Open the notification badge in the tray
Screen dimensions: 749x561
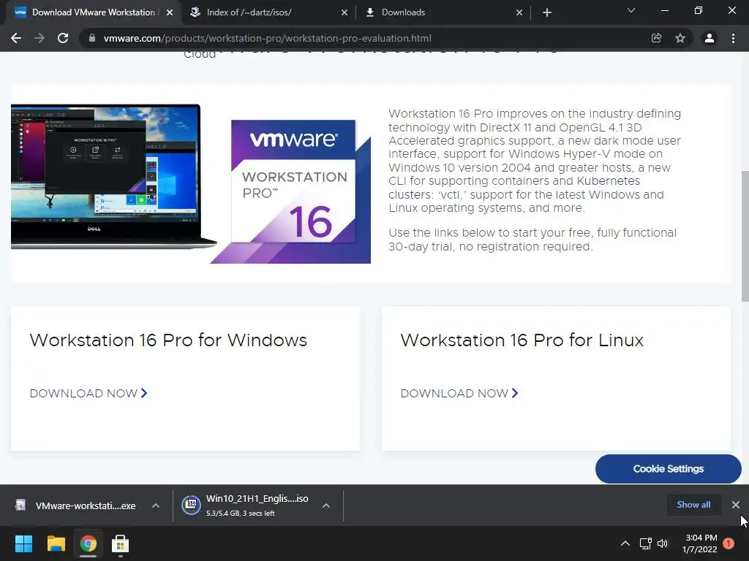(x=729, y=543)
